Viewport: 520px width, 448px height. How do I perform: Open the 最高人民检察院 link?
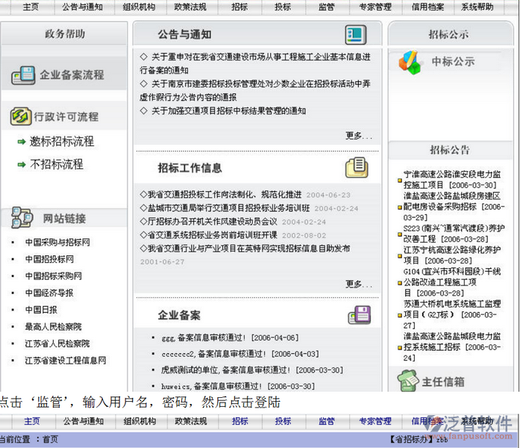53,326
